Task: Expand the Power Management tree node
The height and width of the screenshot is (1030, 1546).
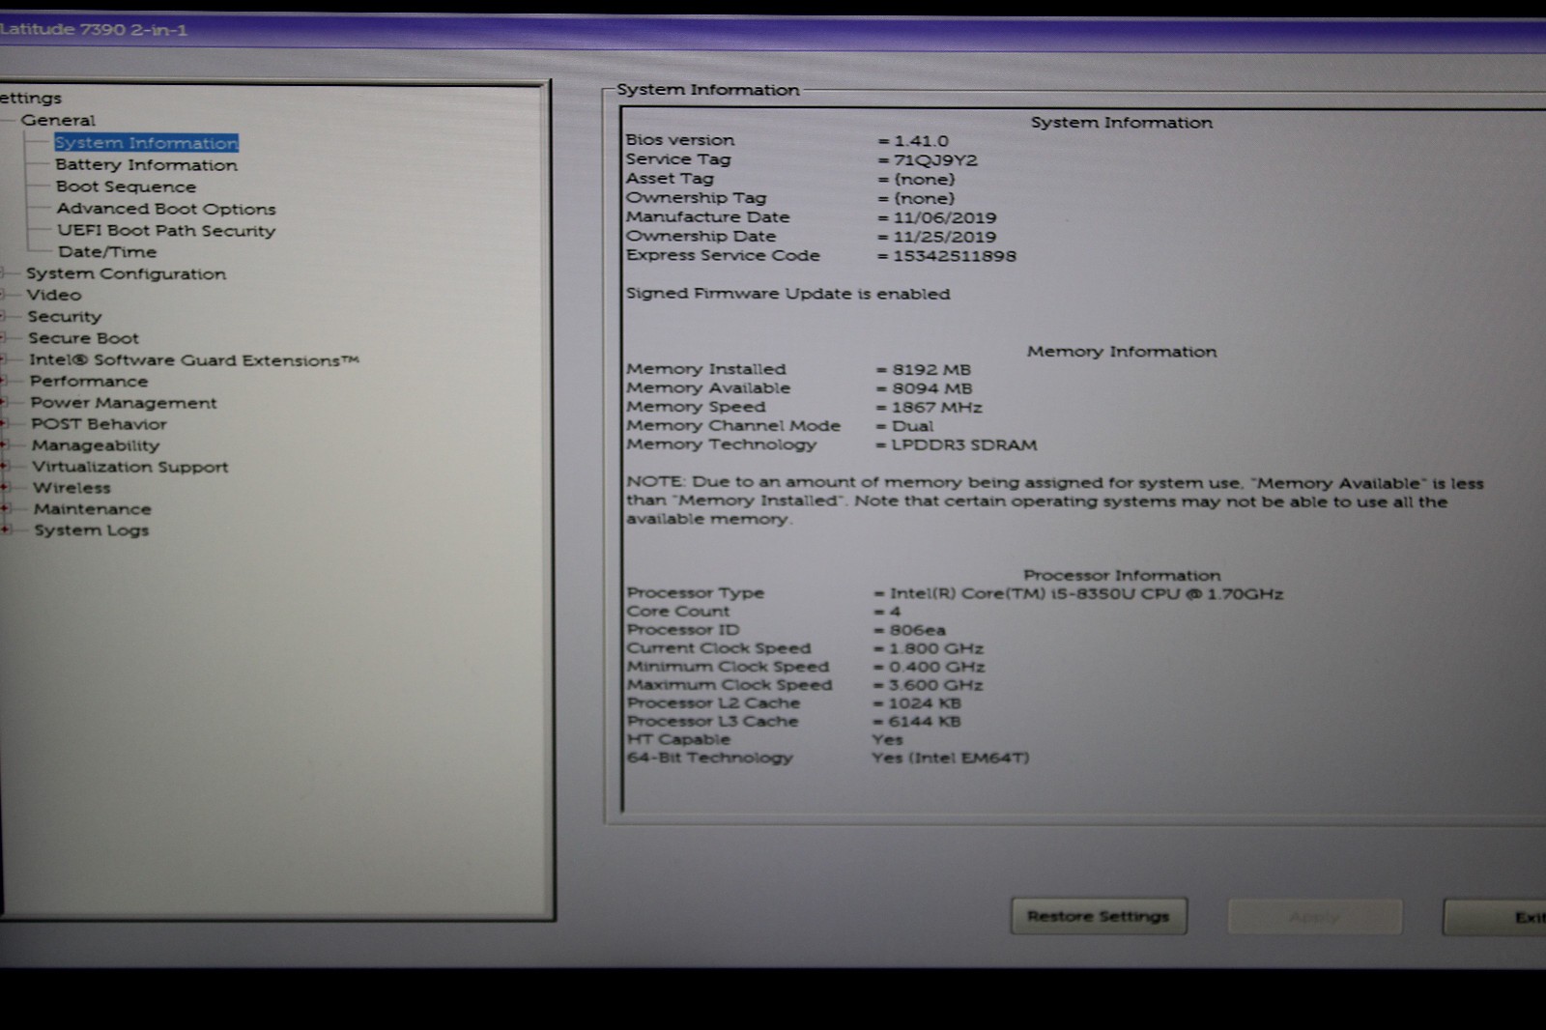Action: (5, 403)
